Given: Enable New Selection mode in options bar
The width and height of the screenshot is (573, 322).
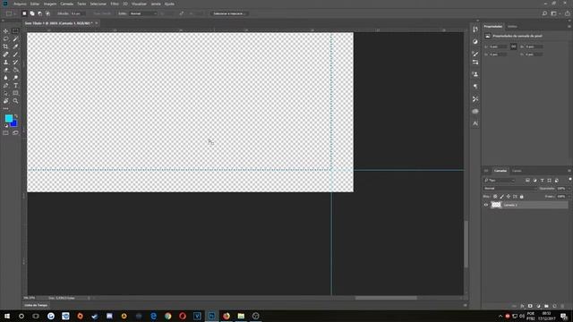Looking at the screenshot, I should tap(24, 13).
